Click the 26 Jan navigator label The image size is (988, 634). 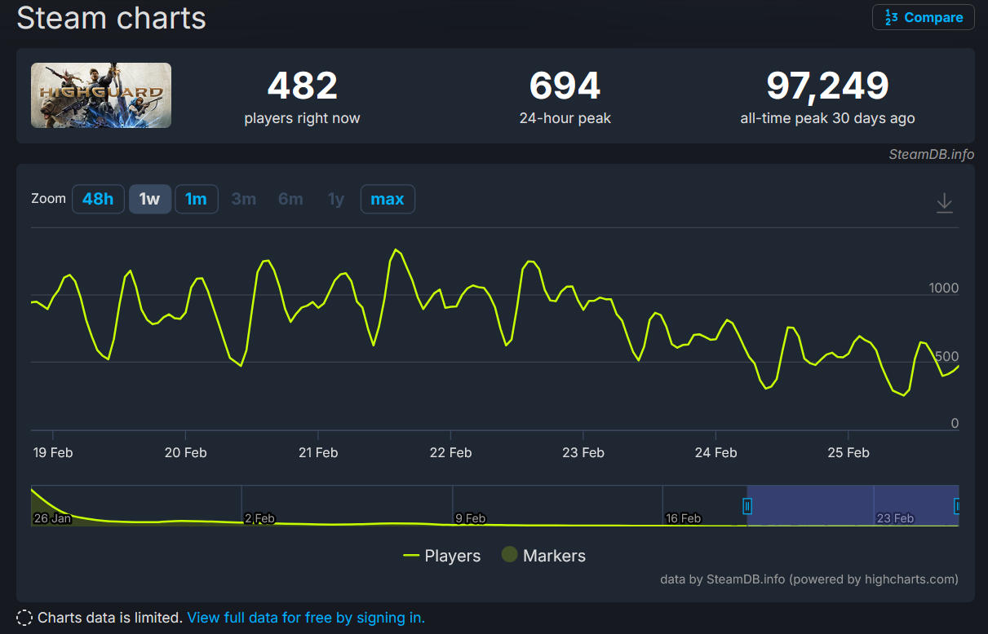pos(52,518)
